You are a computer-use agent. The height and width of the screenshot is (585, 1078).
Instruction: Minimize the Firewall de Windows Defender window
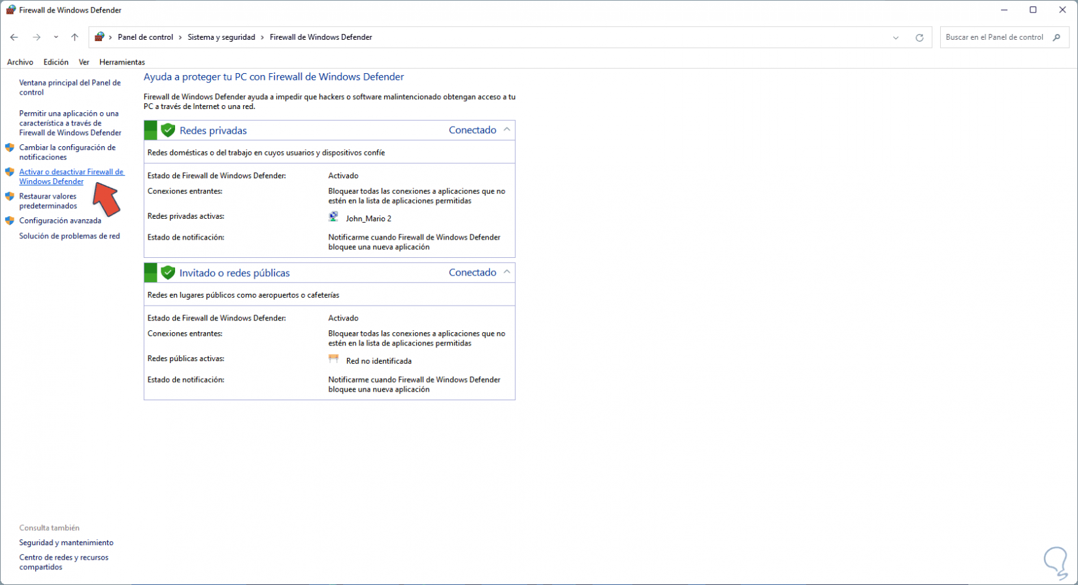point(1004,10)
